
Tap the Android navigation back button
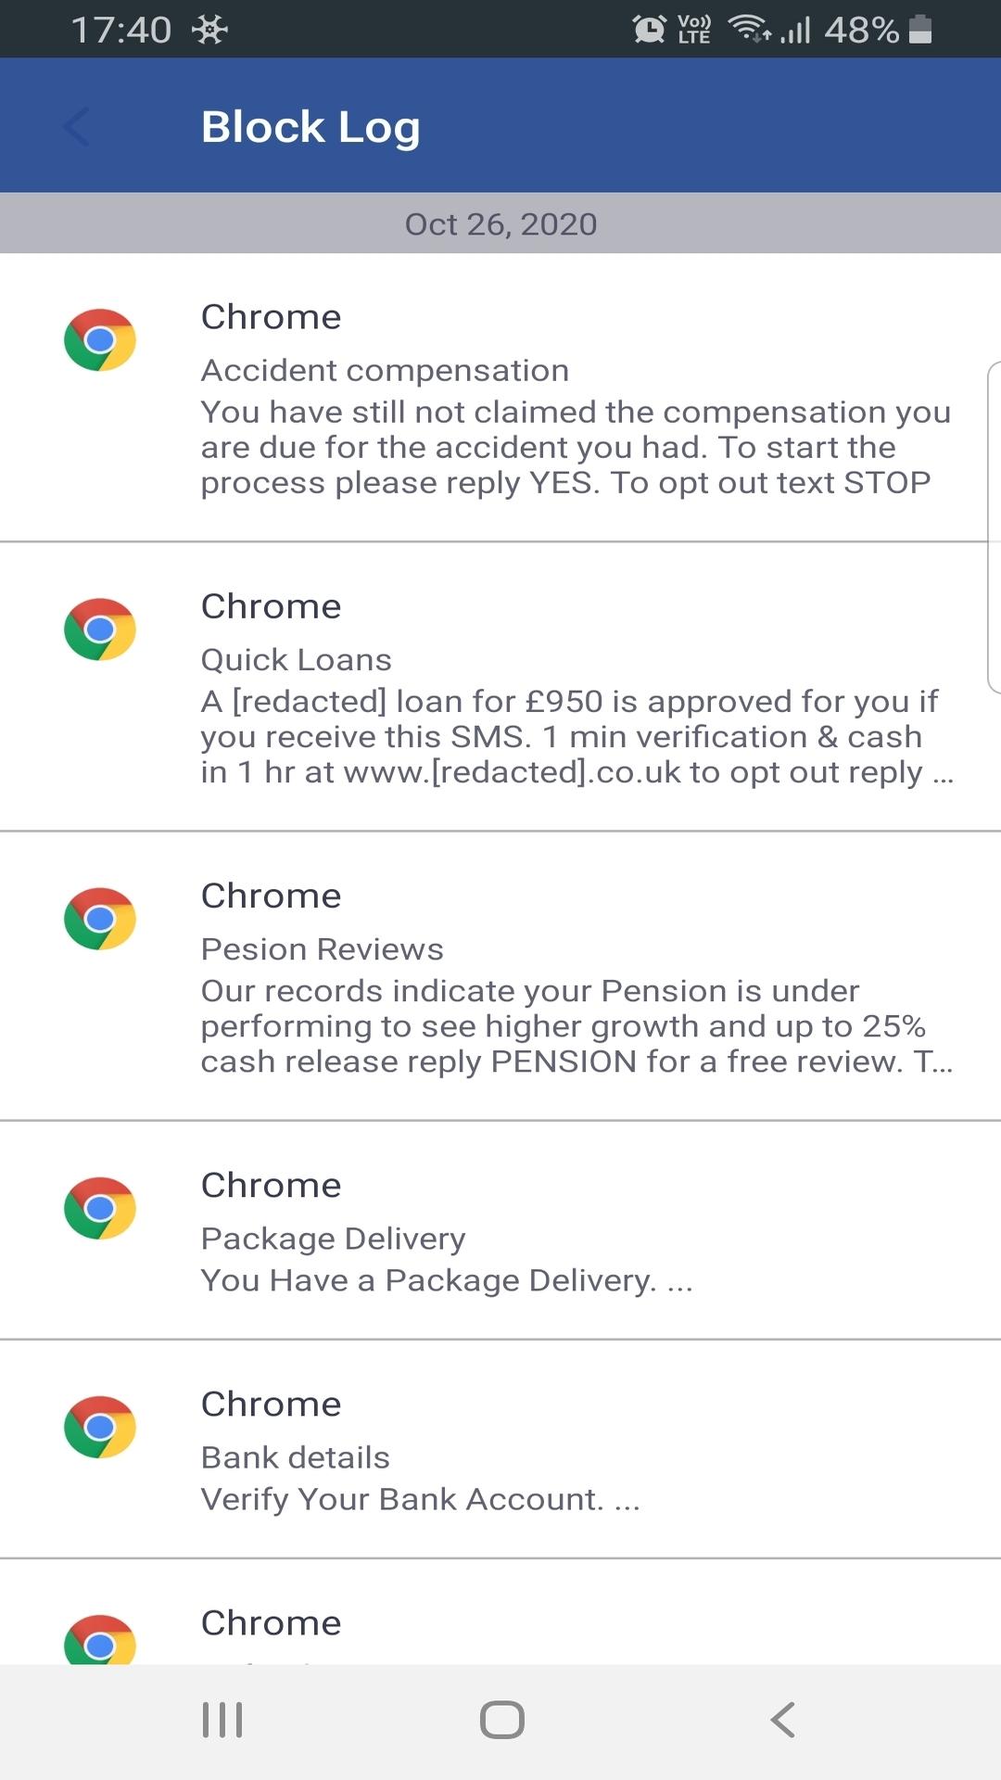(782, 1720)
